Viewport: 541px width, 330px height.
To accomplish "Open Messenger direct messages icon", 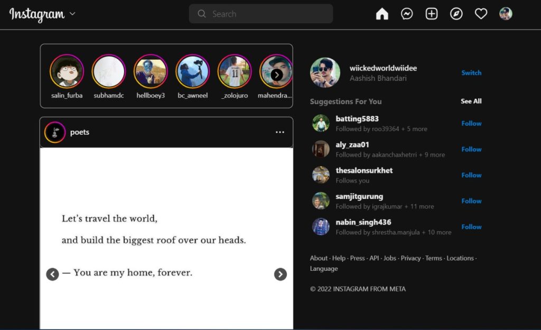I will tap(407, 14).
